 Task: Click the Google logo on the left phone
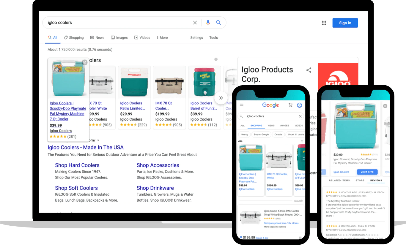[270, 105]
